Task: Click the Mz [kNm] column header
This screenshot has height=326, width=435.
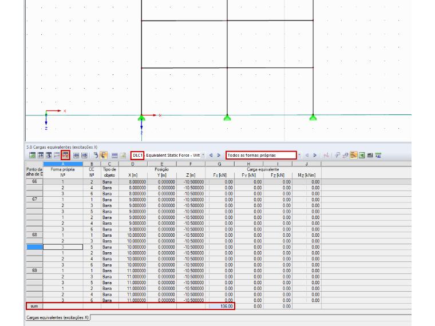Action: tap(307, 175)
